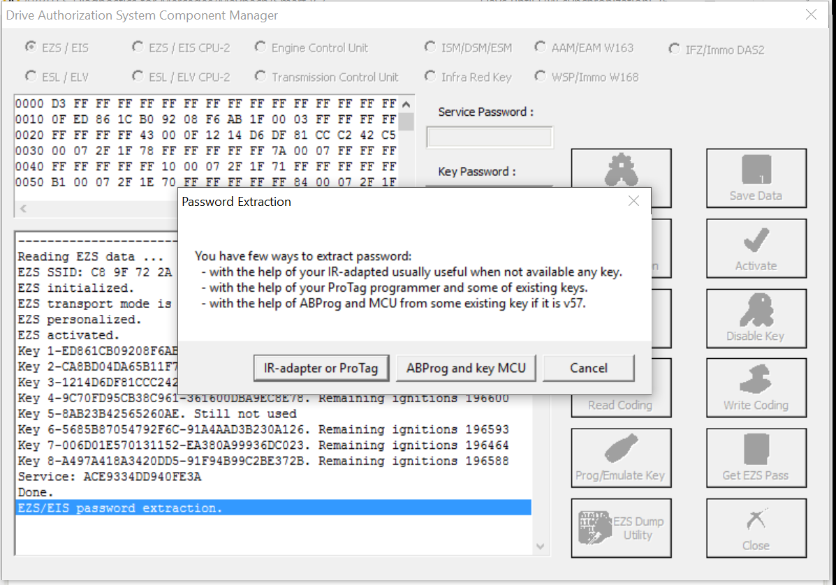The image size is (836, 585).
Task: Close Password Extraction dialog with X
Action: (x=633, y=201)
